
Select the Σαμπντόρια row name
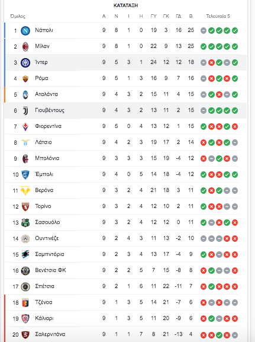(x=50, y=254)
